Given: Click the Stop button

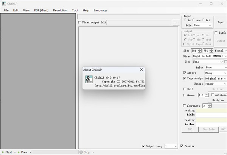Looking at the screenshot, I should click(85, 152).
